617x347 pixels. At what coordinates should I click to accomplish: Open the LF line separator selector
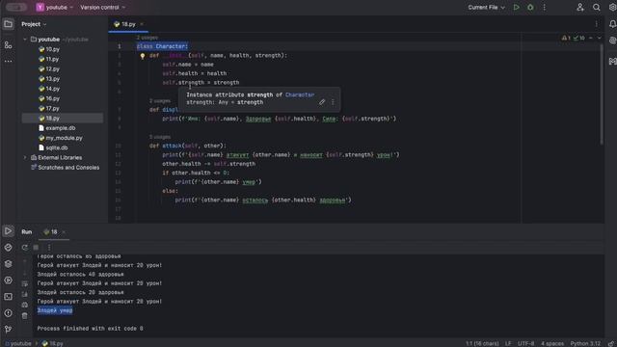click(x=508, y=343)
